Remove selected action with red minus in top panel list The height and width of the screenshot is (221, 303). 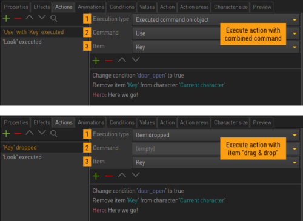pos(18,18)
